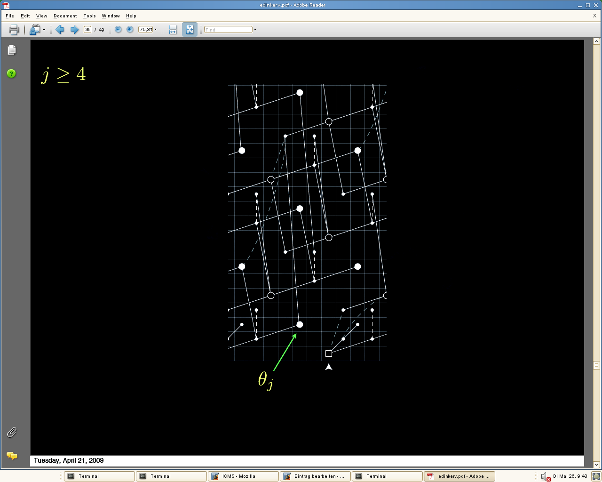Switch to Eintrag bearbeiten taskbar window
This screenshot has width=602, height=482.
(315, 476)
